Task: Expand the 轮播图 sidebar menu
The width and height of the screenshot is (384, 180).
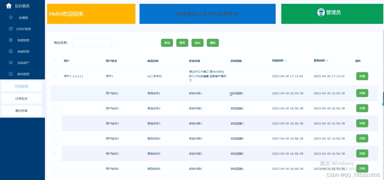Action: (22, 18)
